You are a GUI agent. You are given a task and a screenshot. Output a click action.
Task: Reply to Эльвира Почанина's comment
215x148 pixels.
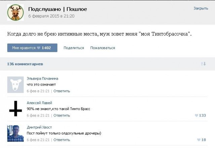click(61, 91)
